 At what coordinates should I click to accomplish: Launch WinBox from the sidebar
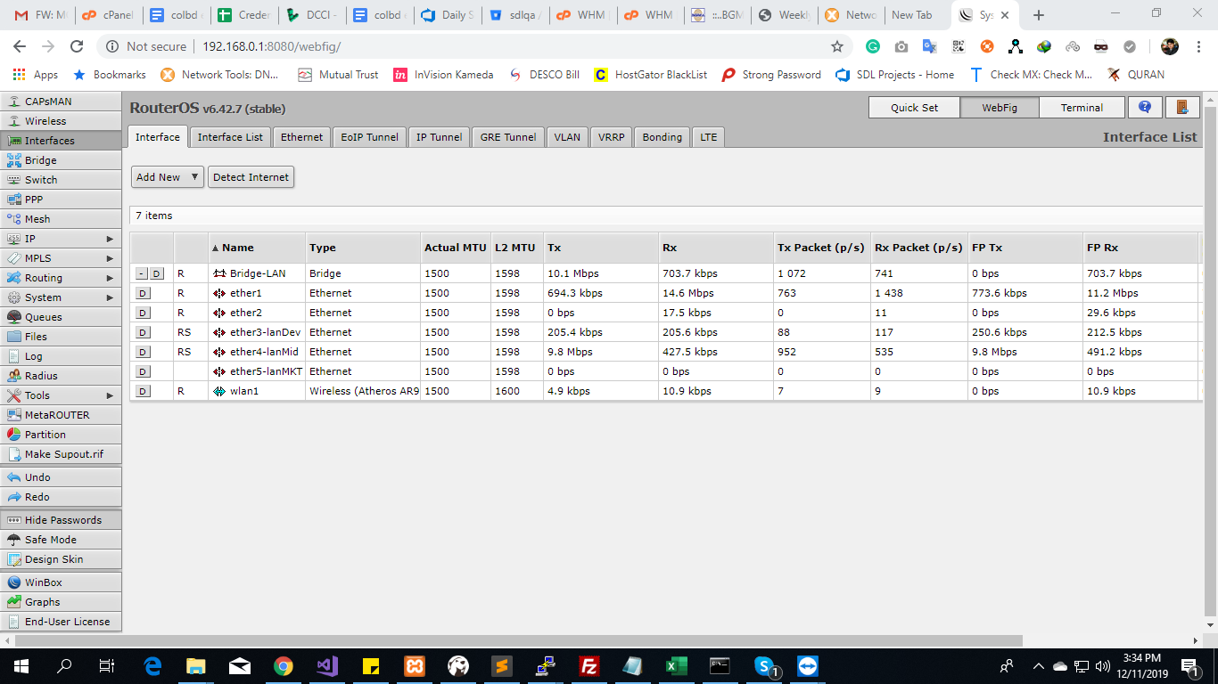(x=43, y=582)
